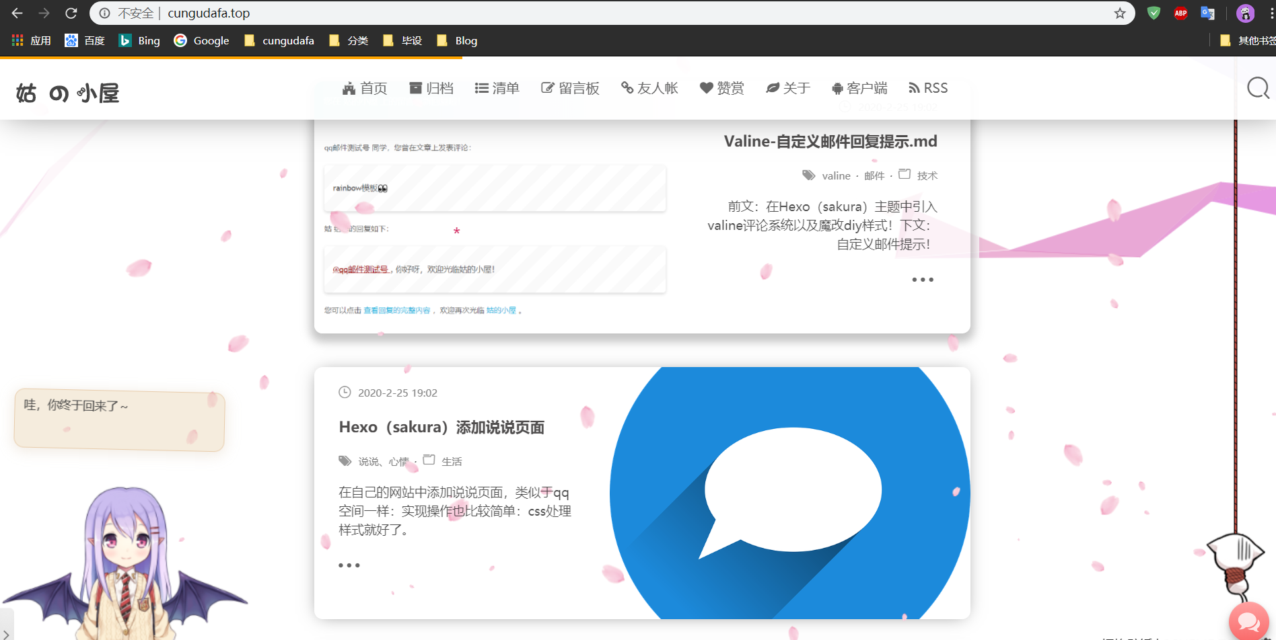Open the 生活 category link
The image size is (1276, 640).
(452, 461)
